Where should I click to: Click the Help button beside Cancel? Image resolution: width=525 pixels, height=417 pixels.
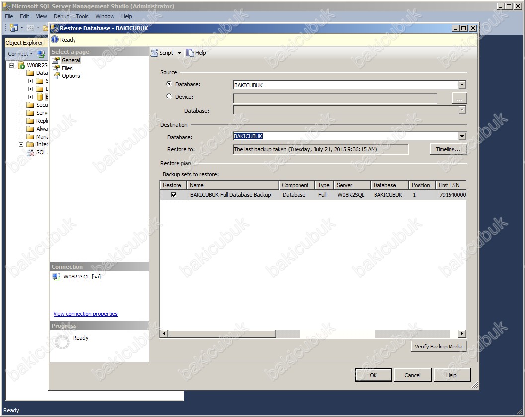point(451,375)
